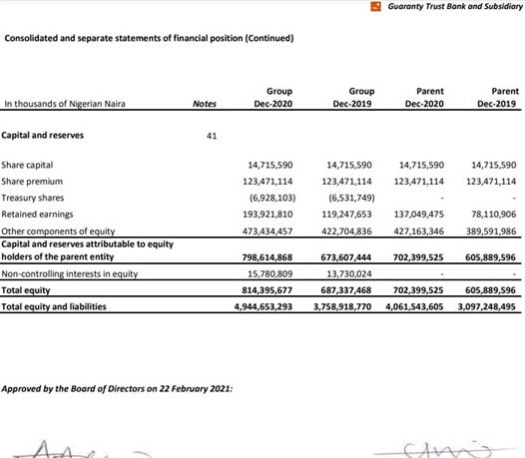Click 'Total equity and liabilities' row label
Image resolution: width=525 pixels, height=458 pixels.
(54, 306)
